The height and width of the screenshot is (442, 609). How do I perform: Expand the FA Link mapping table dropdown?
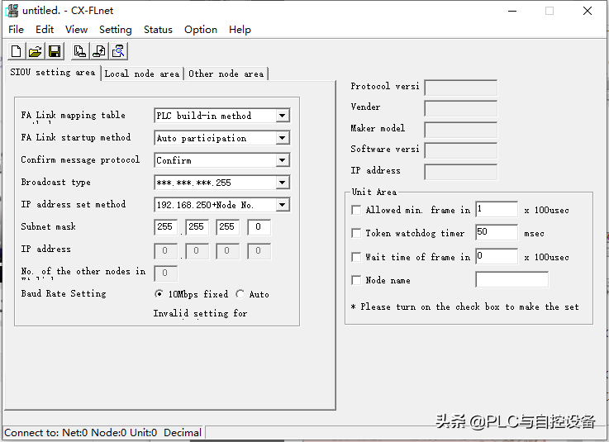tap(282, 116)
